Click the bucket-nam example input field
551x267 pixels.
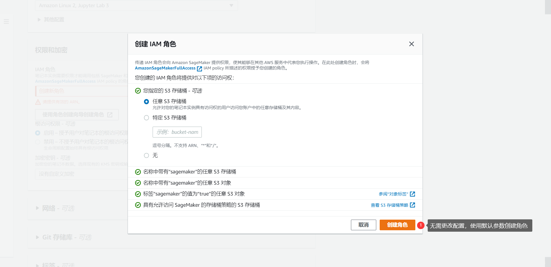click(x=177, y=132)
